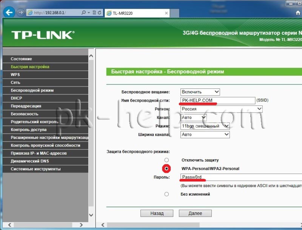The image size is (302, 230).
Task: Click the search magnifier icon in address bar
Action: (83, 13)
